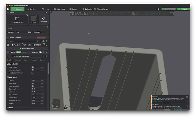This screenshot has height=118, width=196.
Task: Open the 0.20mm Standard process preset dropdown
Action: pyautogui.click(x=26, y=56)
